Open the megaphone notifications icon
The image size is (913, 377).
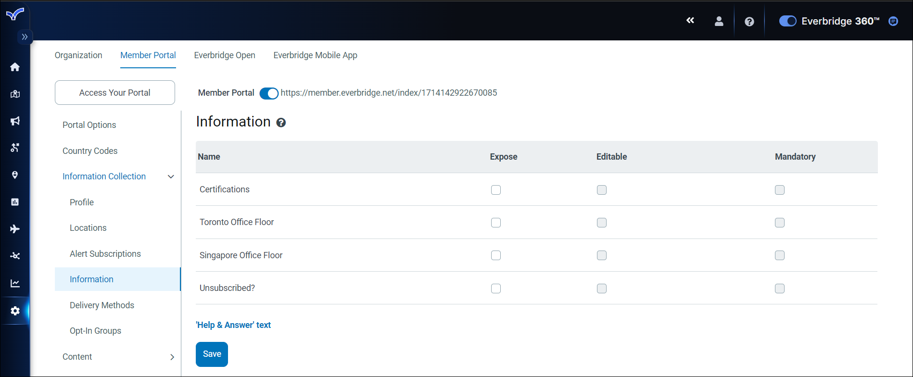point(15,121)
